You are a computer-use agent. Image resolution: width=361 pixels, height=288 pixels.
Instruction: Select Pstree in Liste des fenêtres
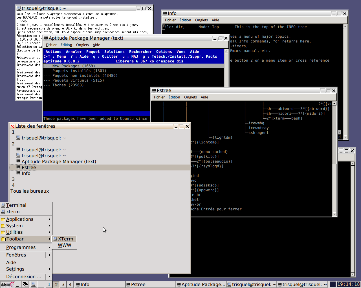click(100, 167)
